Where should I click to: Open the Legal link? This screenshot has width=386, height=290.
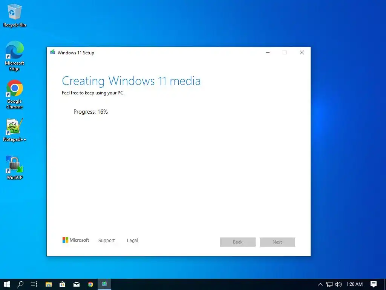coord(132,241)
